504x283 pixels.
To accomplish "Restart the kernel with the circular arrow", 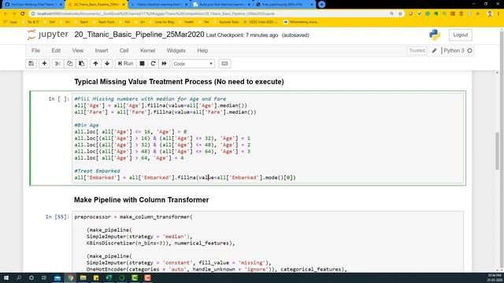I will (153, 64).
